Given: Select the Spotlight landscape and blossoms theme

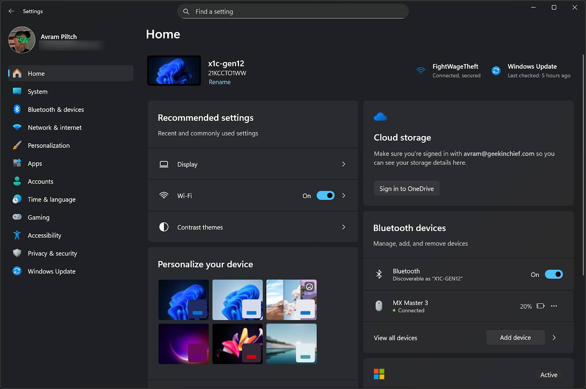Looking at the screenshot, I should (x=291, y=300).
